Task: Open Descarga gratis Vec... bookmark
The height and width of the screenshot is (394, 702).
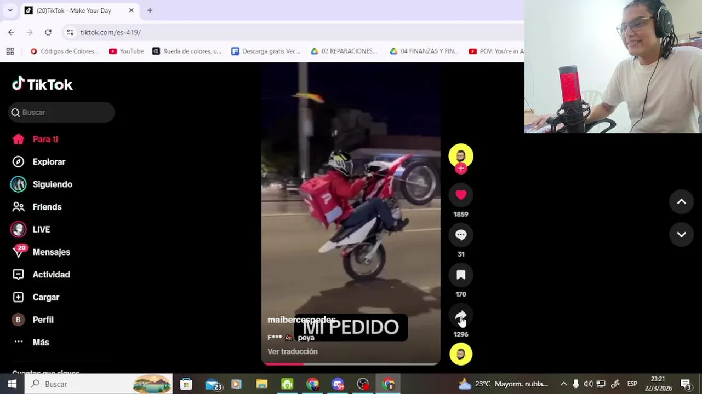Action: click(x=266, y=51)
